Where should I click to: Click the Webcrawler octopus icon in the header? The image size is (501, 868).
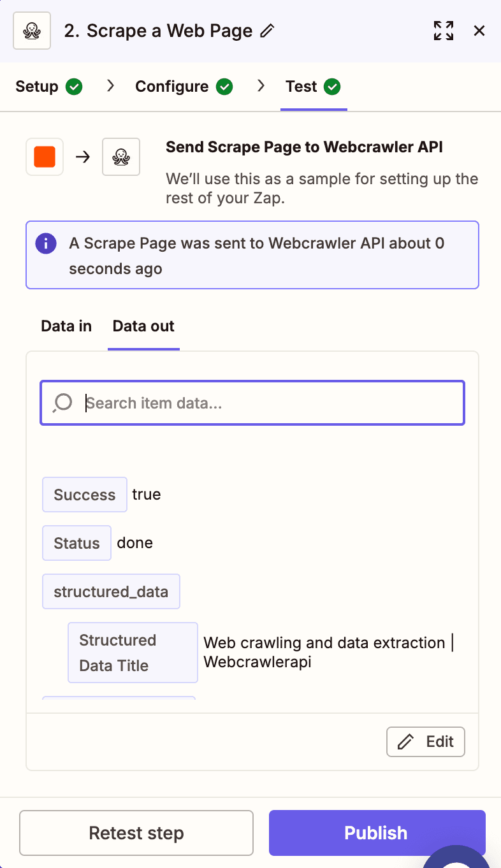[31, 30]
